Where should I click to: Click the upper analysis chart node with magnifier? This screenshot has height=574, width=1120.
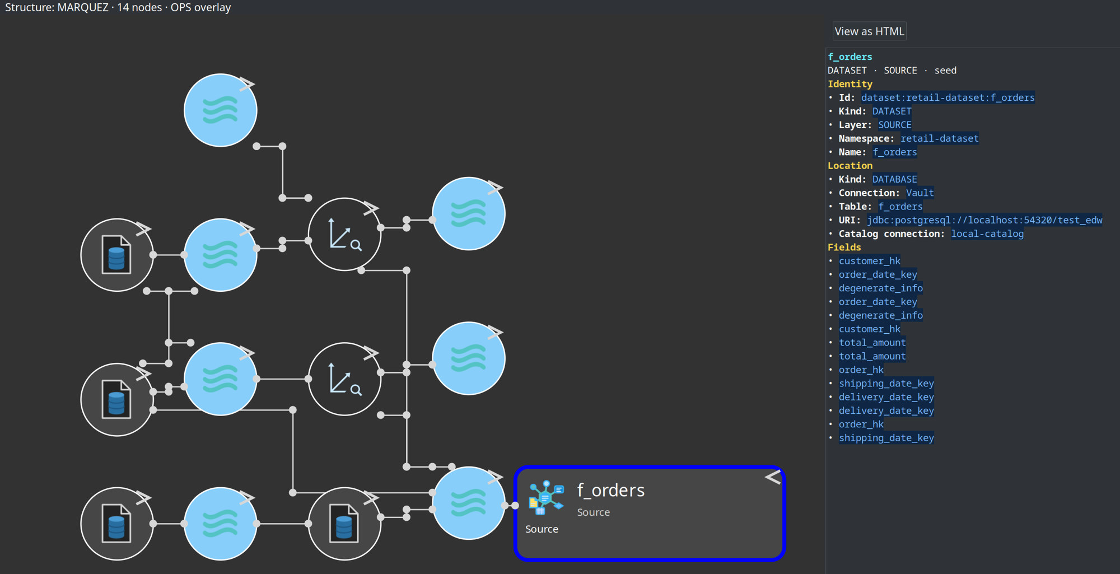(344, 234)
